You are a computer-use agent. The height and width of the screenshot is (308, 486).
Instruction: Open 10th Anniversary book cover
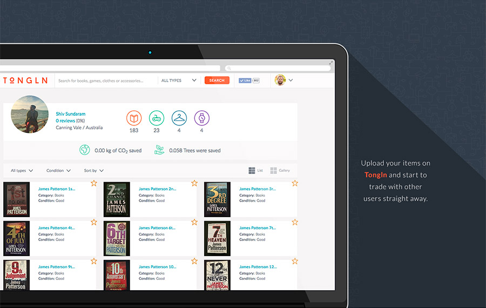117,275
